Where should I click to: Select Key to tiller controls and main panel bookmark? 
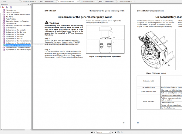pos(18,15)
